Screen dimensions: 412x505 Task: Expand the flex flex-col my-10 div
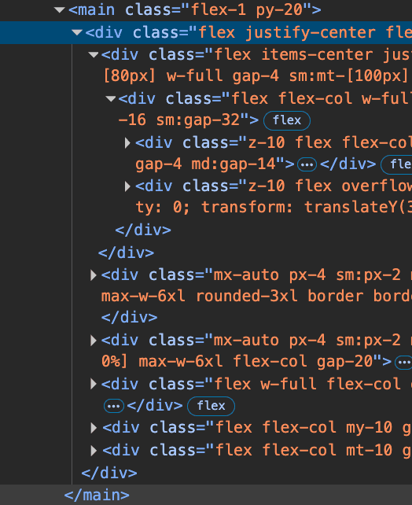94,428
